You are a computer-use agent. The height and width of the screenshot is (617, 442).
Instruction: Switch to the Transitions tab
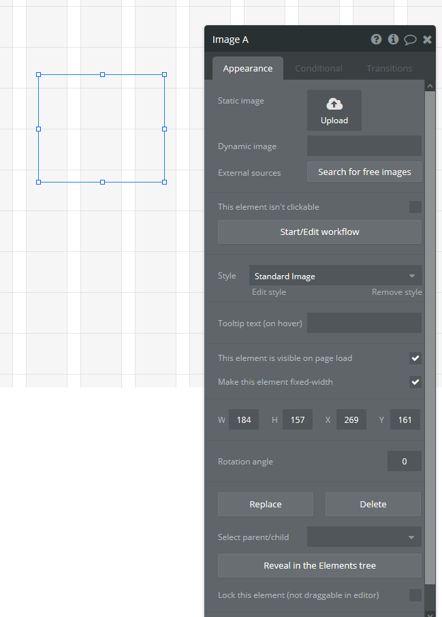coord(390,69)
